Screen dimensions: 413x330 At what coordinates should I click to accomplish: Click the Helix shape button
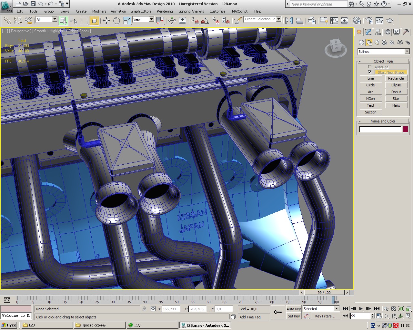point(396,105)
